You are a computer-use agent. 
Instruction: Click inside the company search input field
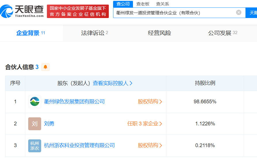pos(175,13)
